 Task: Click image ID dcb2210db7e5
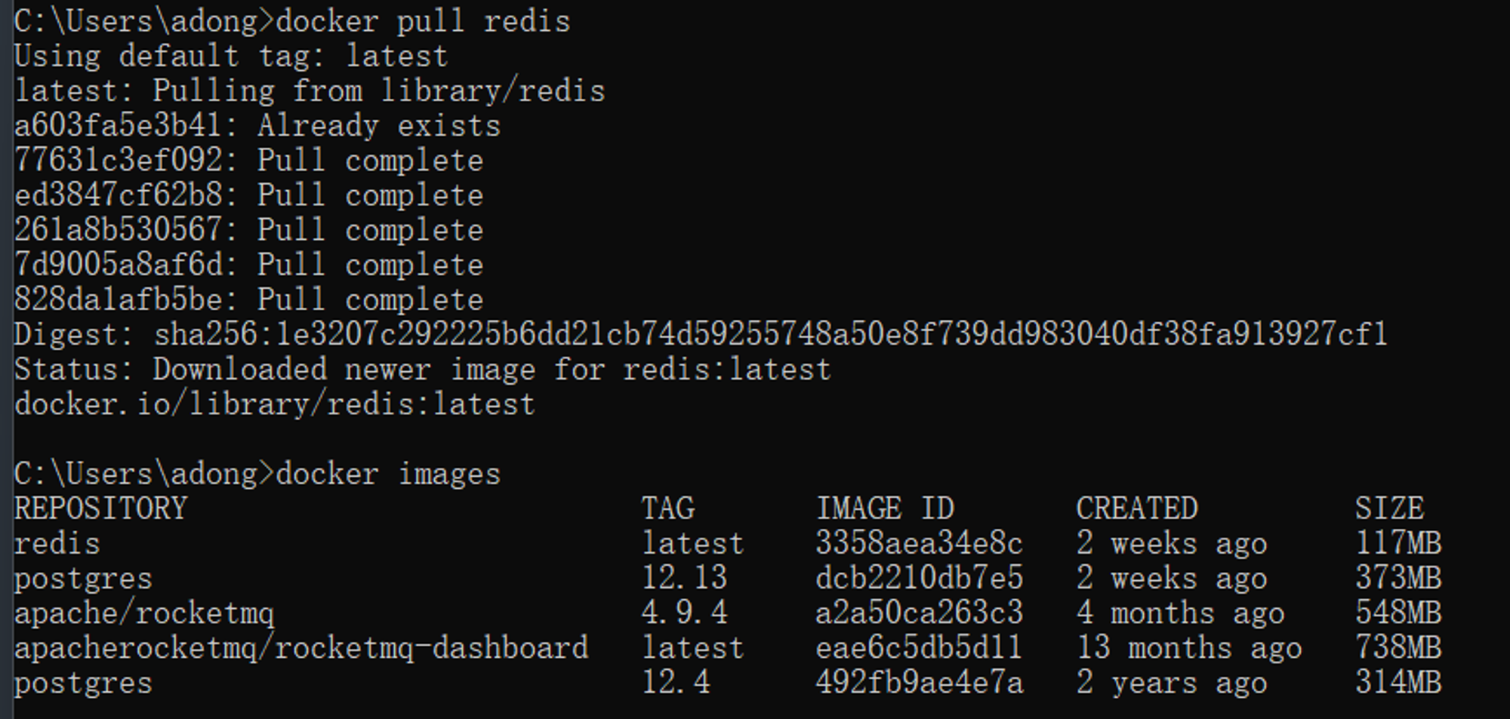(919, 579)
